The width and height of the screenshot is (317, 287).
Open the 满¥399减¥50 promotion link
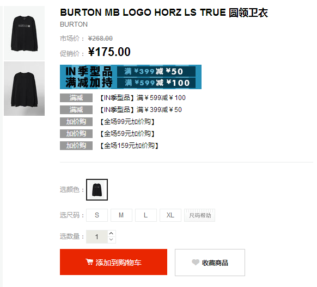pyautogui.click(x=141, y=110)
